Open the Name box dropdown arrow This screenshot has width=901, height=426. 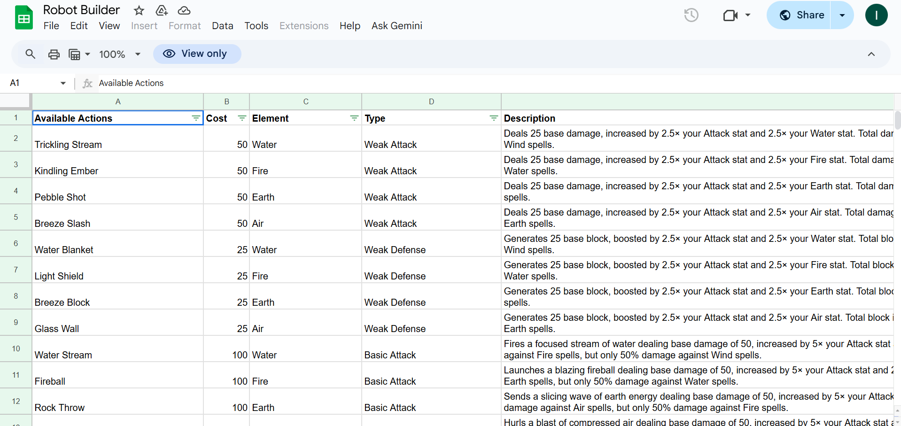click(63, 83)
